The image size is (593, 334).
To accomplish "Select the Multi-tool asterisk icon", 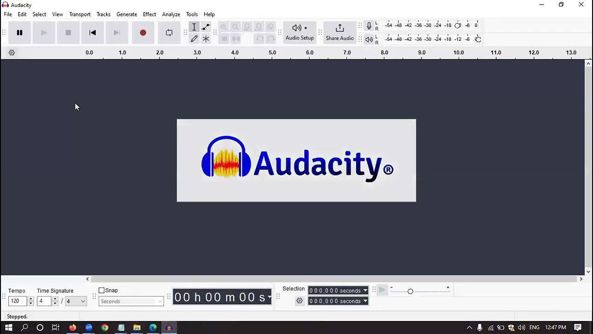I will 206,39.
